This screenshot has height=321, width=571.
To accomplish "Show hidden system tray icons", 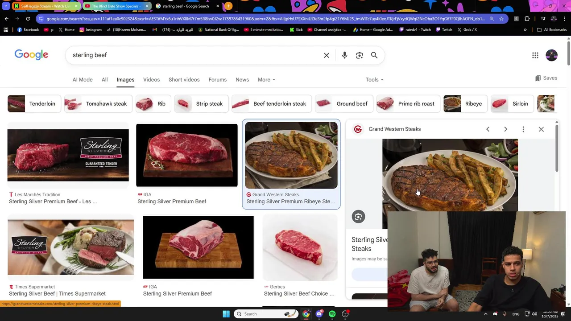I will coord(485,314).
